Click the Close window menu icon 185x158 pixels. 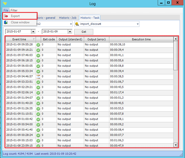tap(6, 22)
